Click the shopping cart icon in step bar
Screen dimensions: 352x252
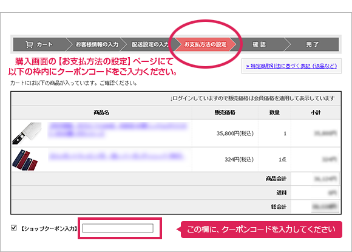tap(29, 44)
